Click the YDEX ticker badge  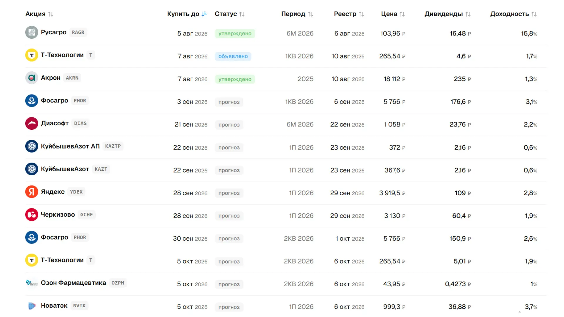coord(76,192)
